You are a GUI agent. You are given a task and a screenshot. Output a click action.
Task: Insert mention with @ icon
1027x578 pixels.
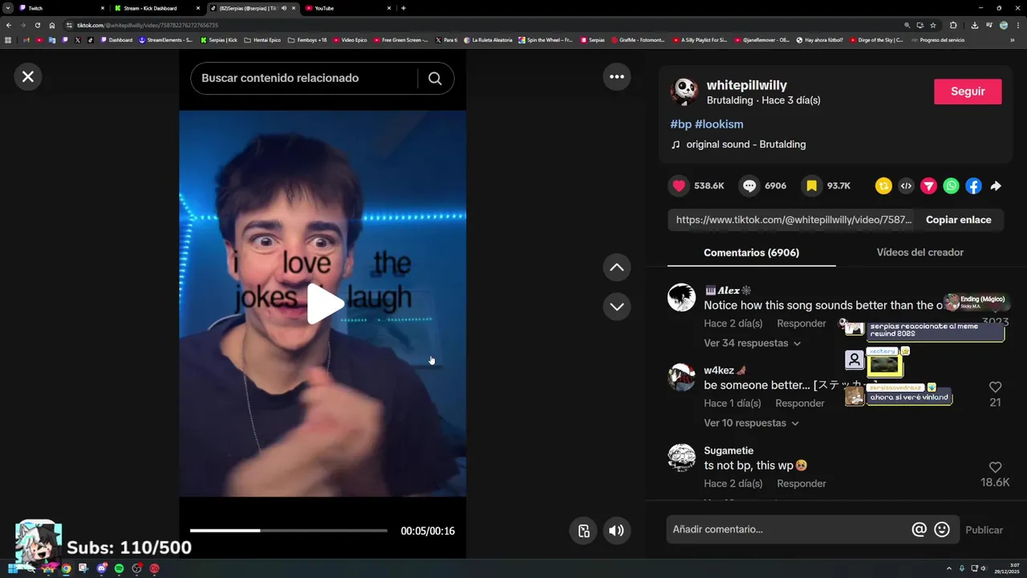(919, 529)
